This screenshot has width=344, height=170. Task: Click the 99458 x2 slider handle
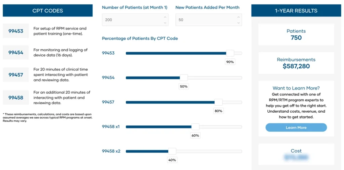point(172,151)
